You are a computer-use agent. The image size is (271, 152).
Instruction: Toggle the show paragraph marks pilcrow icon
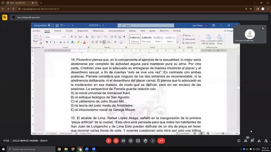pos(124,37)
